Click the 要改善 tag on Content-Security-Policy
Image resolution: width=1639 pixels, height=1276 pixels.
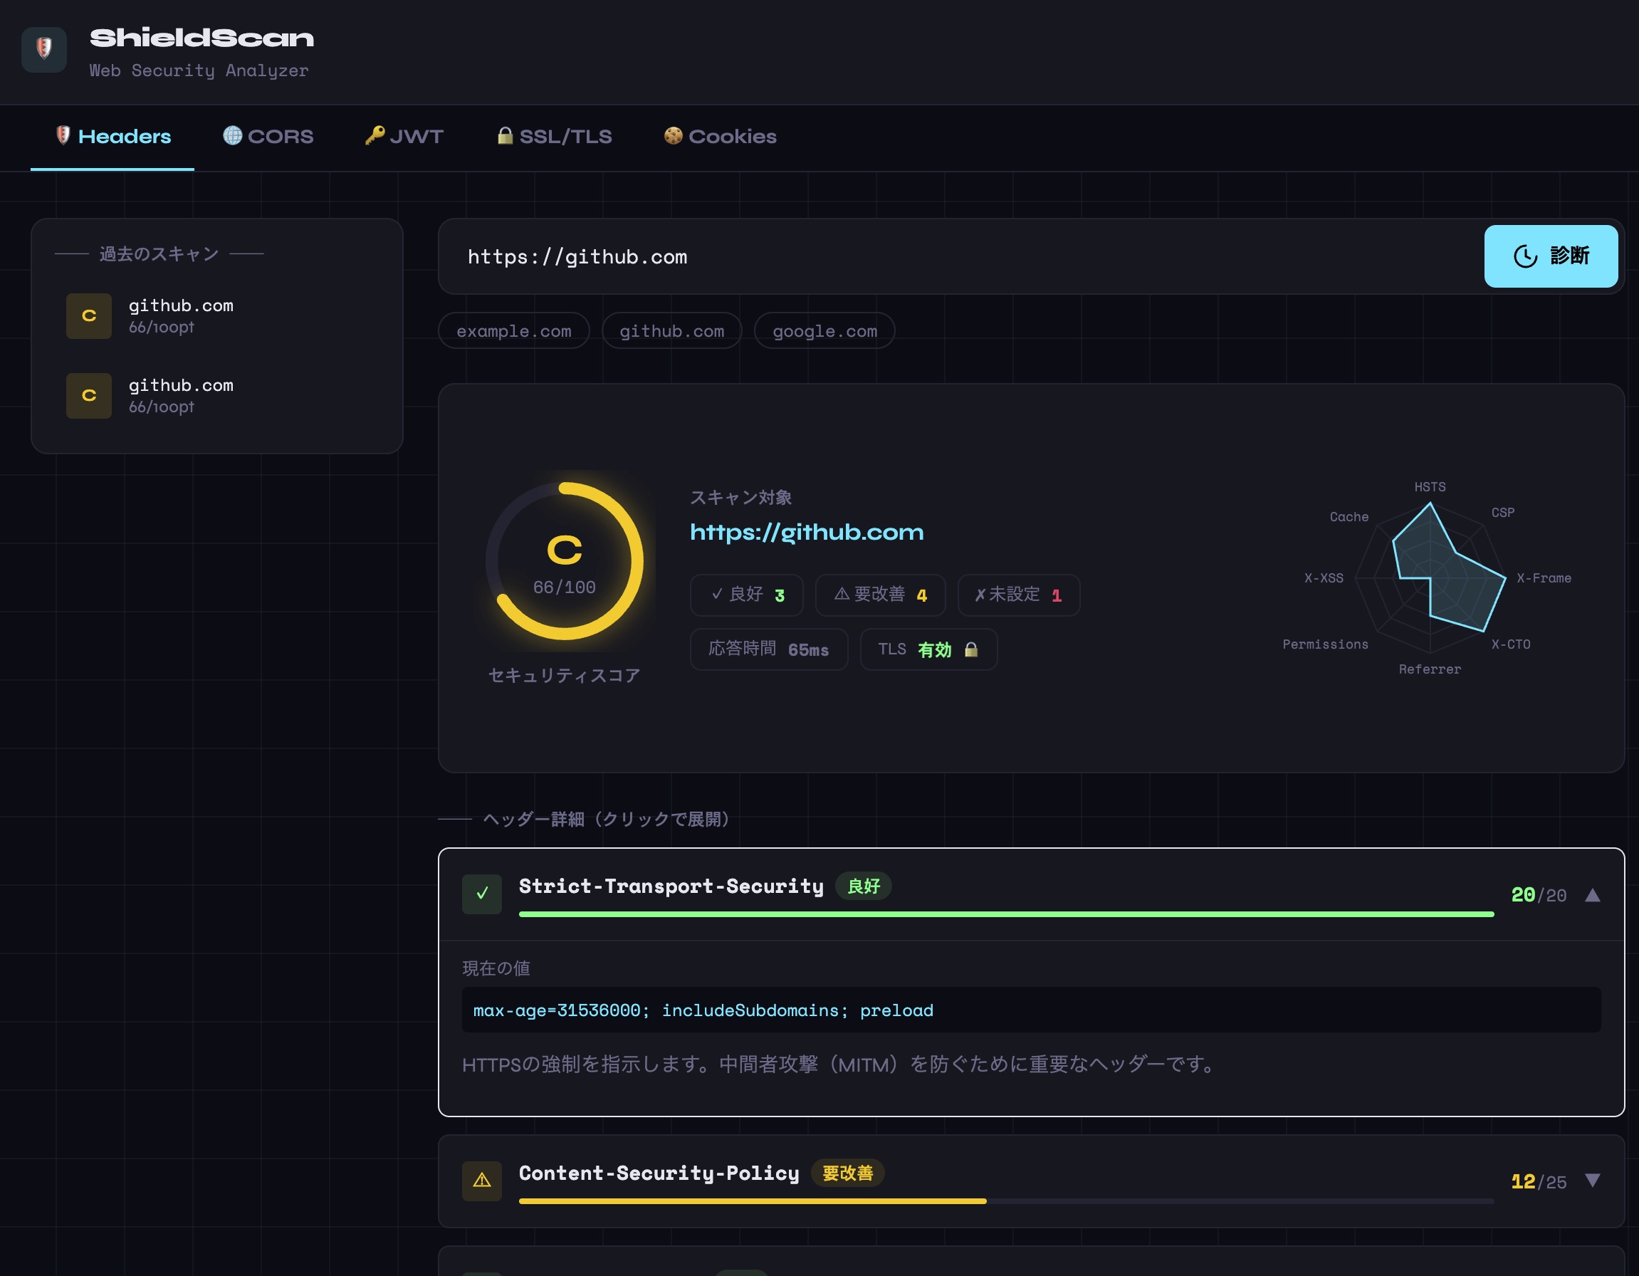(x=847, y=1173)
